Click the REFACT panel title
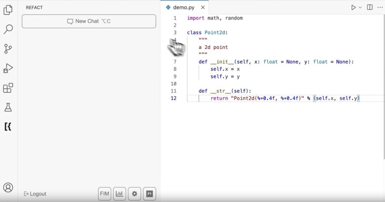The height and width of the screenshot is (202, 385). tap(34, 8)
